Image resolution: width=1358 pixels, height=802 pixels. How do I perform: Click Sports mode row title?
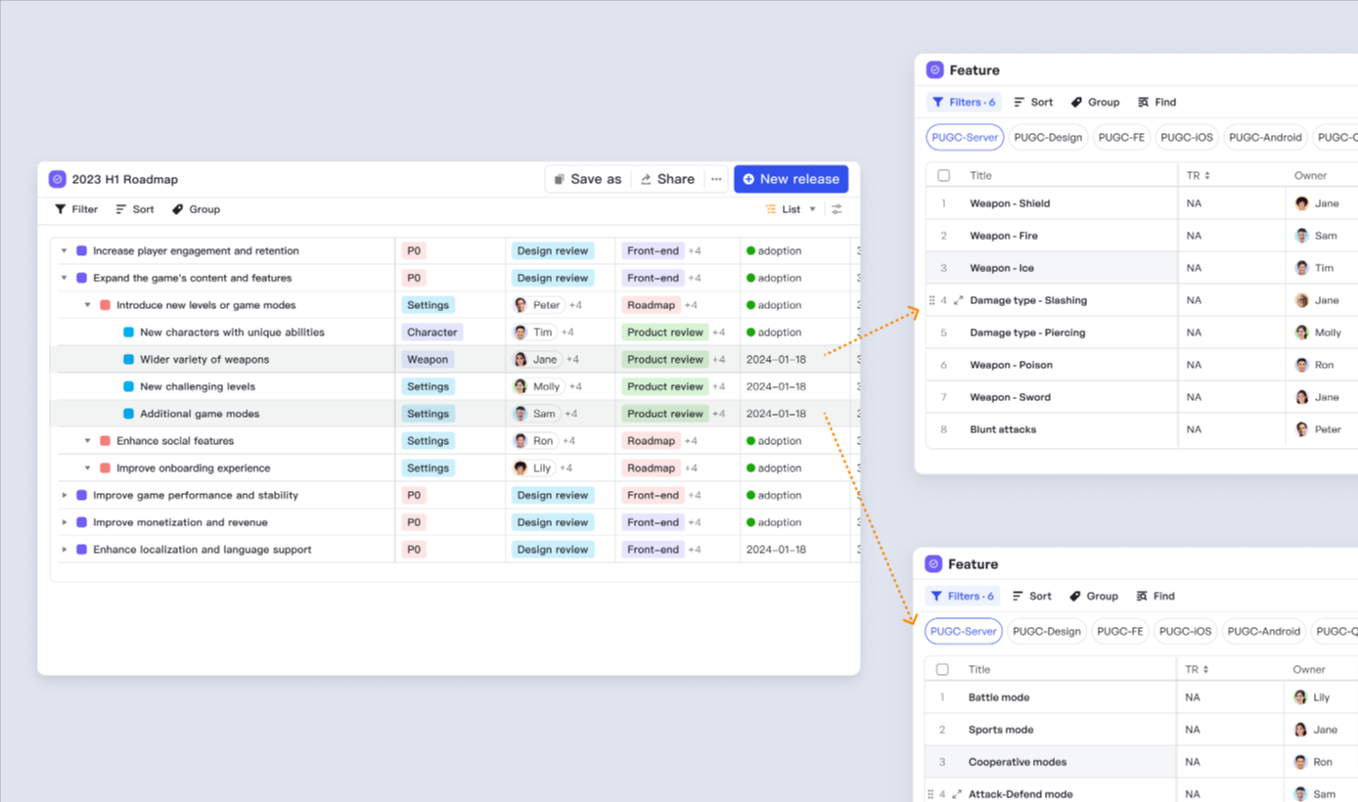[x=1001, y=730]
